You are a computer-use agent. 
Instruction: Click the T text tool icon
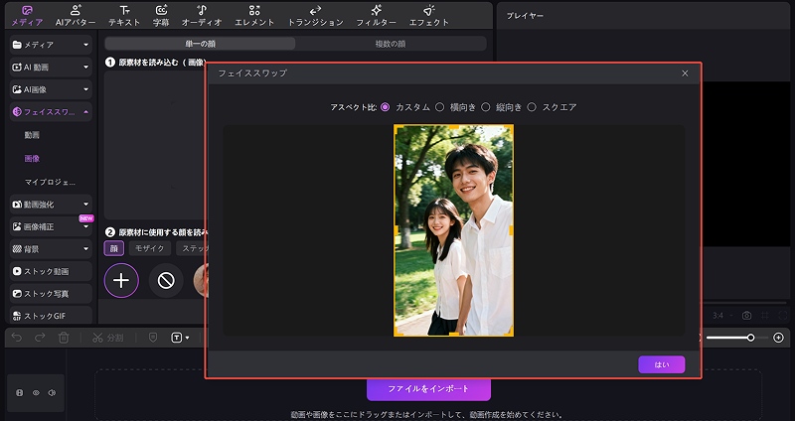[x=176, y=338]
